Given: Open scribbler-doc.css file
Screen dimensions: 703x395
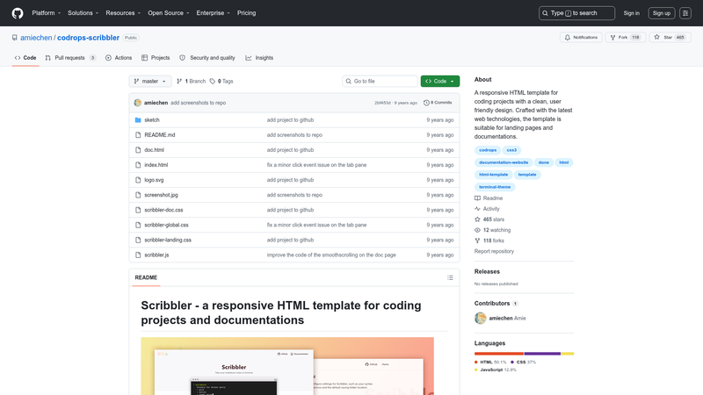Looking at the screenshot, I should 163,210.
